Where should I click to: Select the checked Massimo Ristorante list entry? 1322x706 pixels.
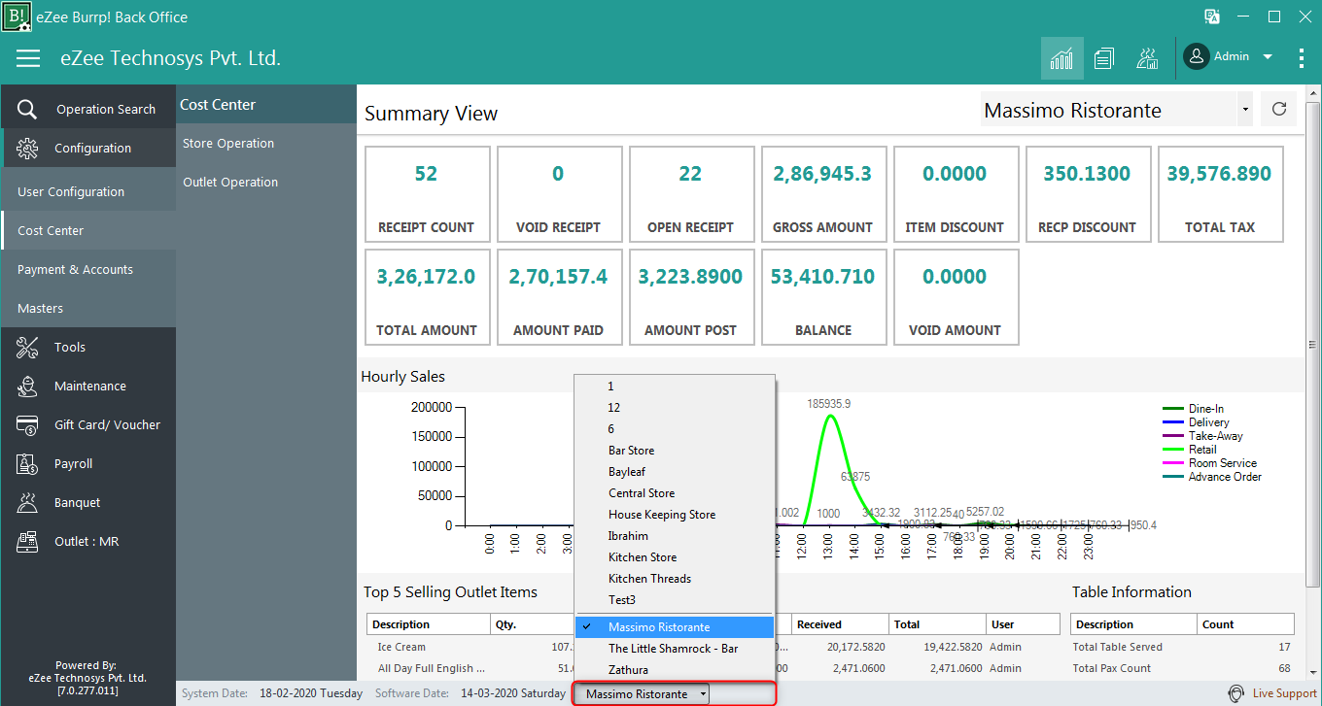[x=675, y=627]
